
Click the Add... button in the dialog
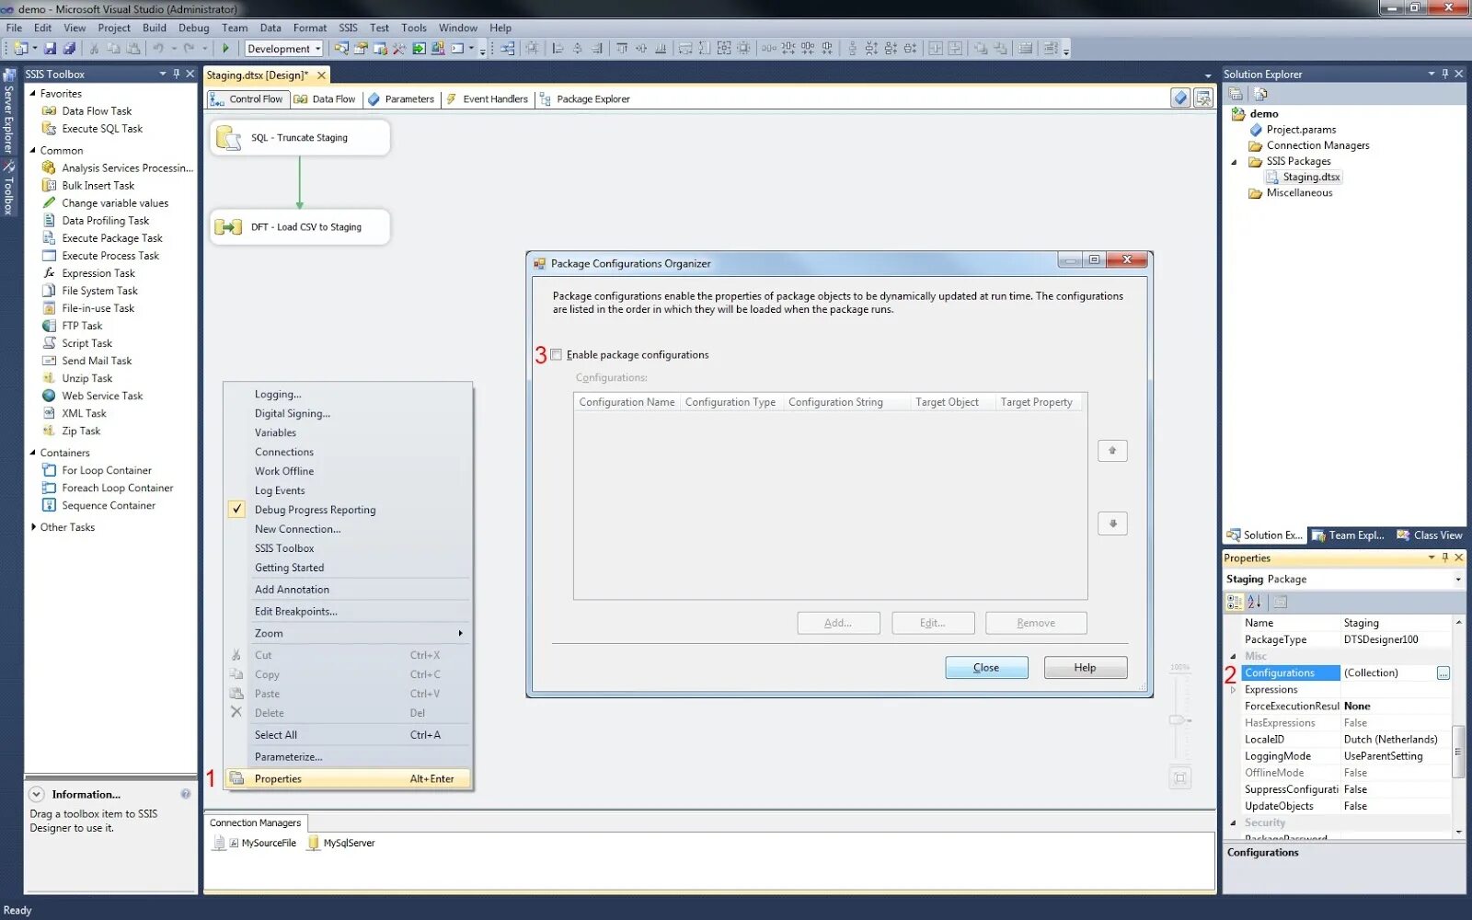click(x=838, y=623)
